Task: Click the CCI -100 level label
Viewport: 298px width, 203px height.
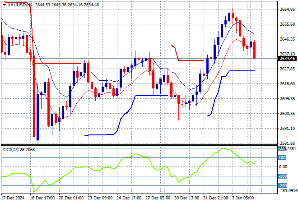Action: (283, 176)
